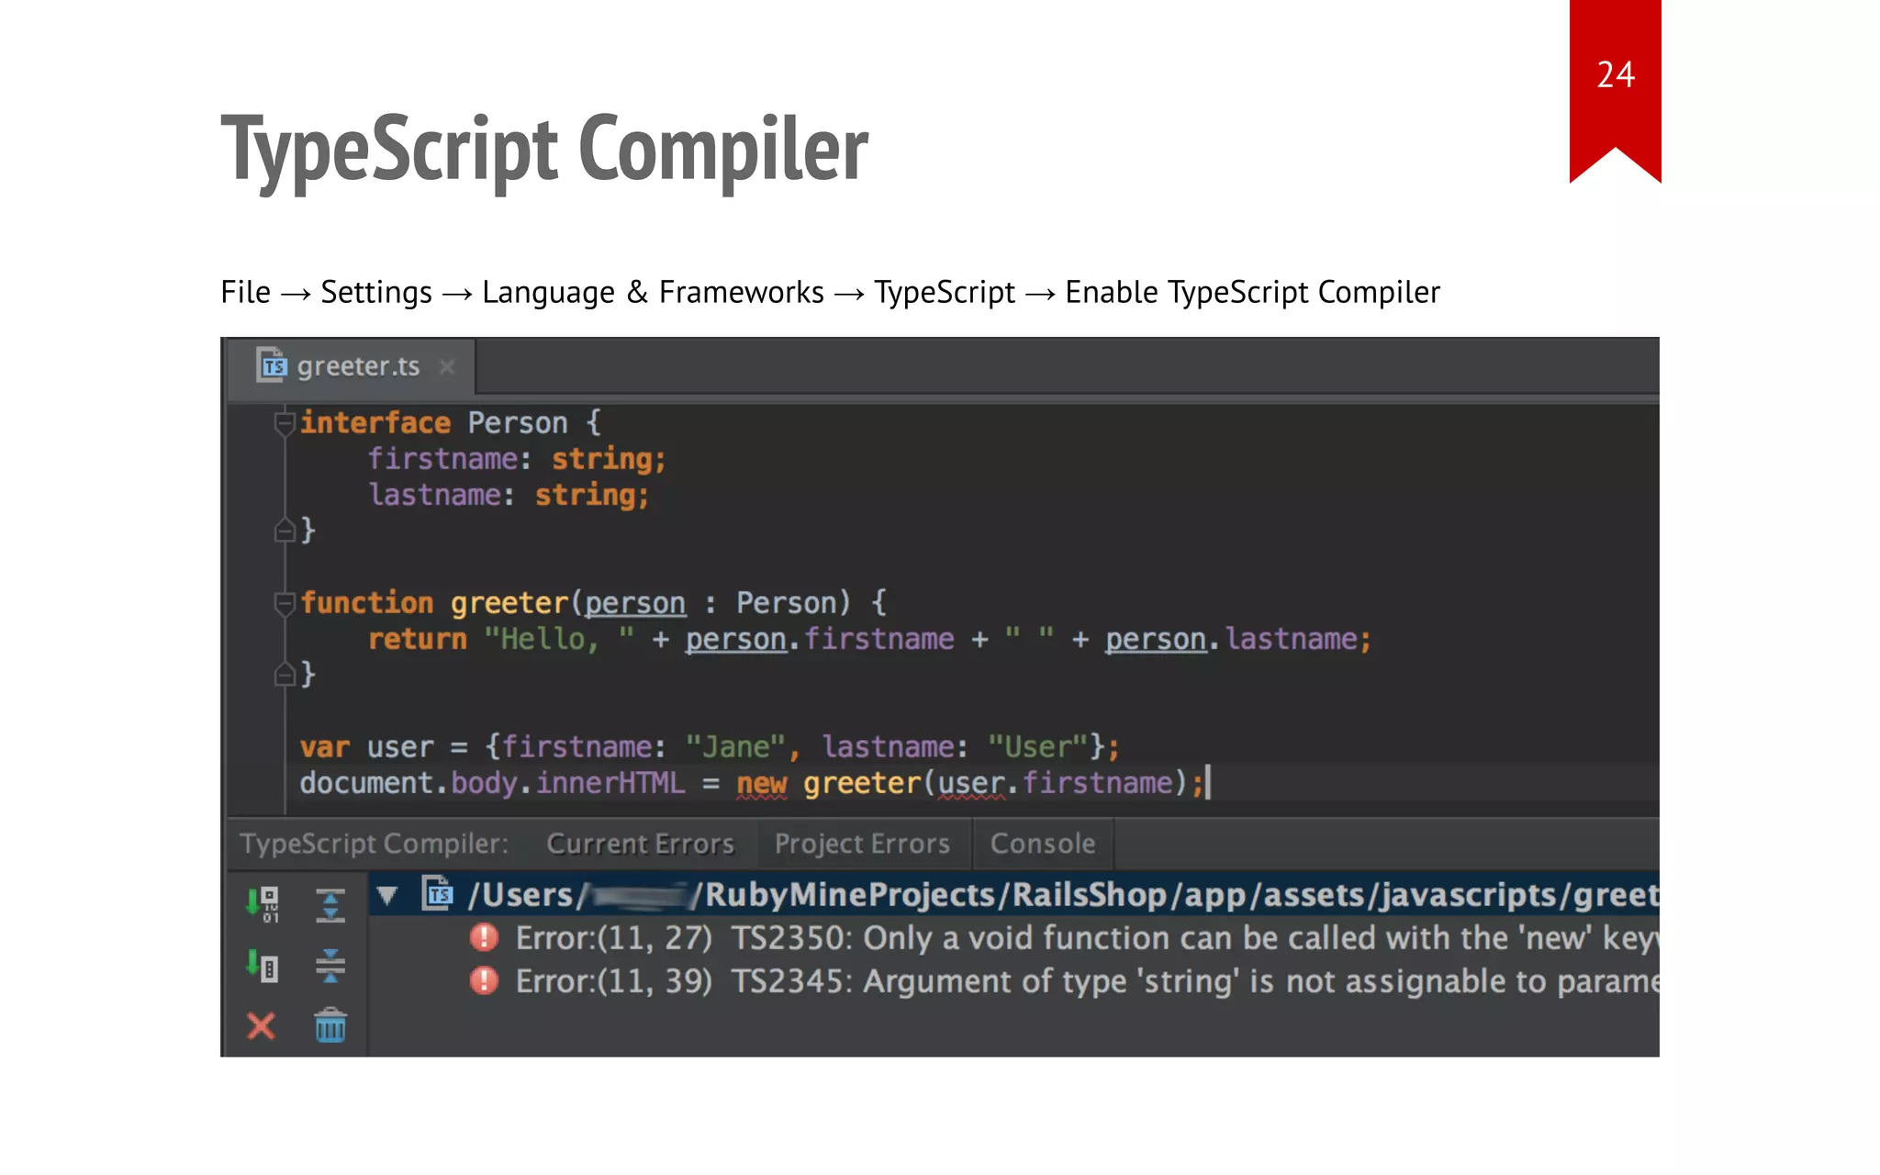
Task: Click the compile all button with binary icon
Action: tap(263, 903)
